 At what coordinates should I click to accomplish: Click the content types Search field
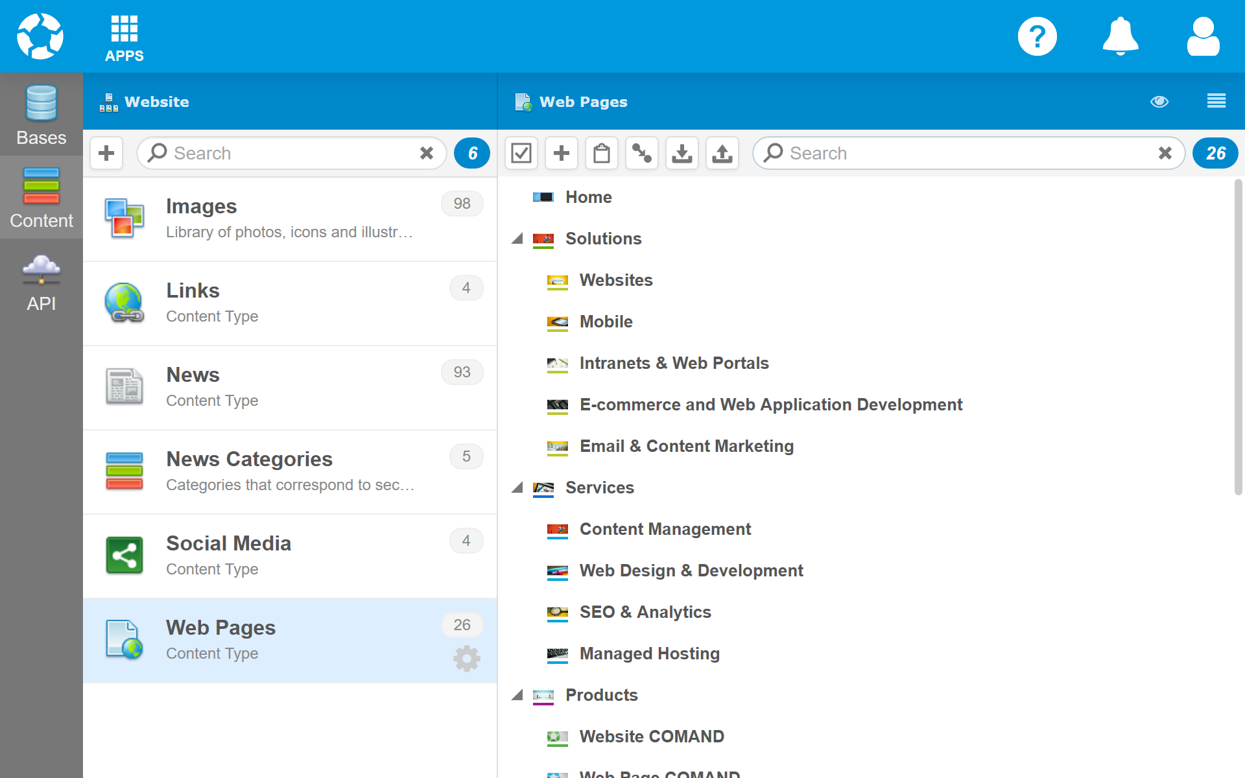(x=292, y=153)
